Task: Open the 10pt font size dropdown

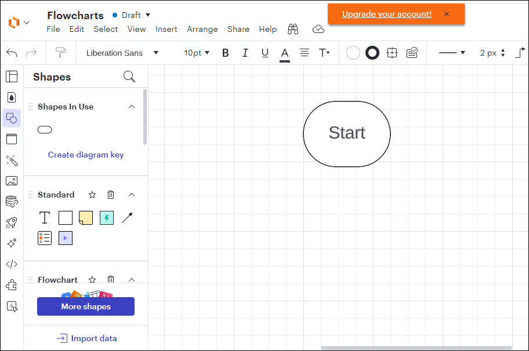Action: [197, 53]
